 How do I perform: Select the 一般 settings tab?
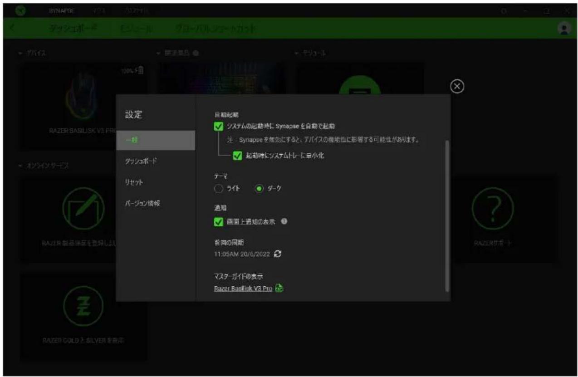[x=156, y=140]
